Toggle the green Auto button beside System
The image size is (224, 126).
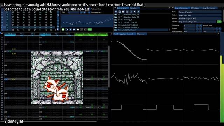pos(219,22)
